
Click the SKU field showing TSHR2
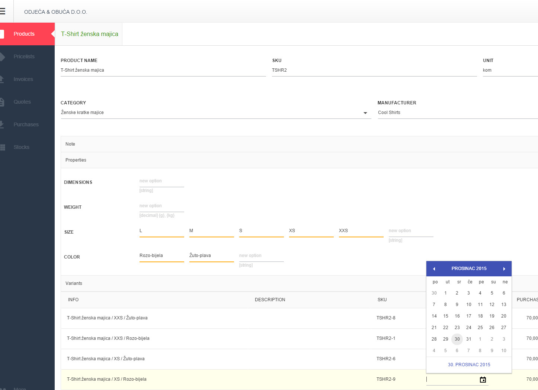(x=374, y=70)
